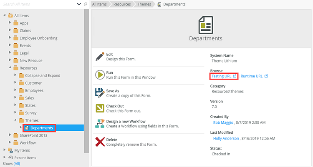Viewport: 313px width, 167px height.
Task: Open Bob Maggio user link
Action: (x=223, y=122)
